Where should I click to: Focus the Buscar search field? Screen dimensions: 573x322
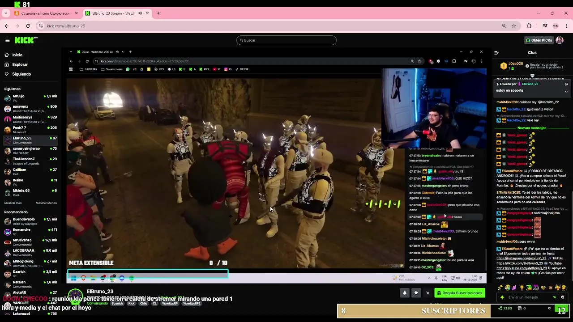(x=286, y=40)
